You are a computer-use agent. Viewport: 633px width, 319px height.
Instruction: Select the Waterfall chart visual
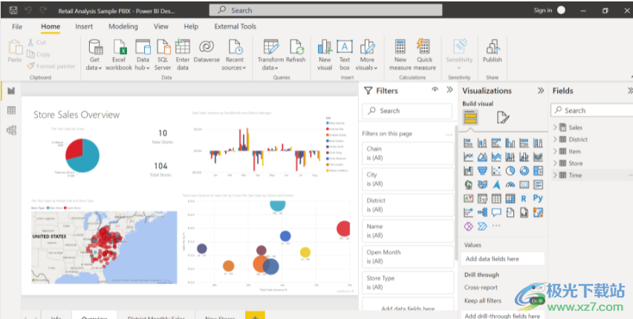pos(468,171)
